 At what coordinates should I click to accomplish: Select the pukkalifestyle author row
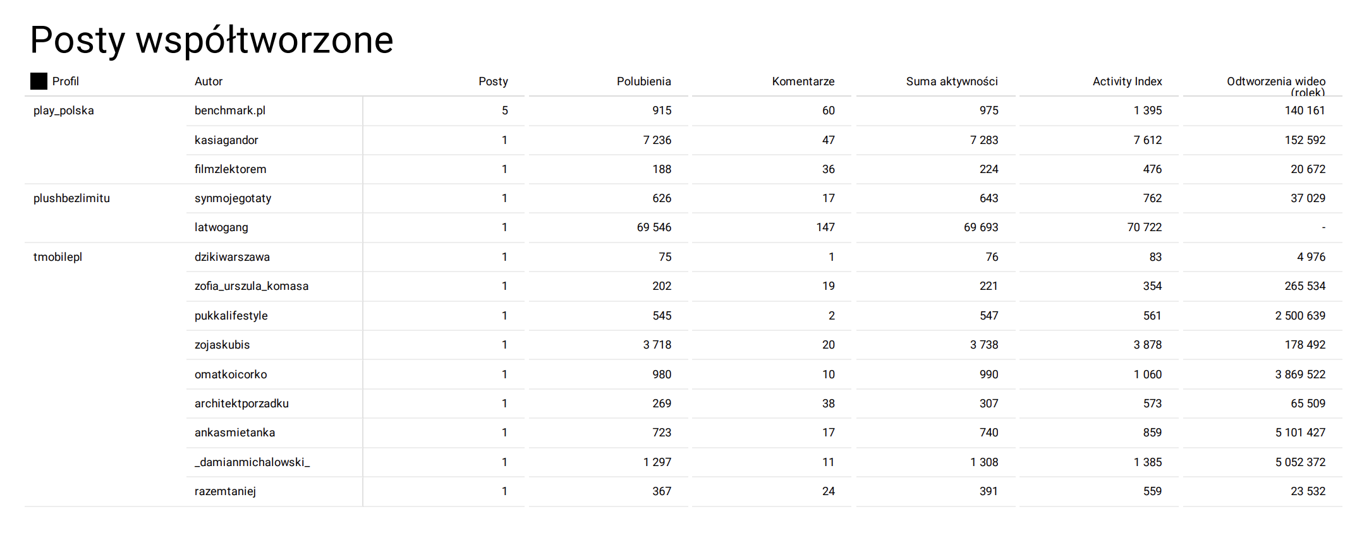[x=231, y=316]
